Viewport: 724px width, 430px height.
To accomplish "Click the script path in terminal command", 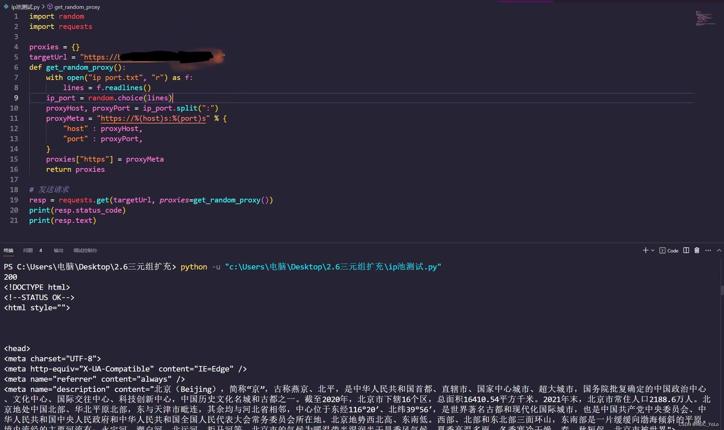I will pyautogui.click(x=333, y=267).
